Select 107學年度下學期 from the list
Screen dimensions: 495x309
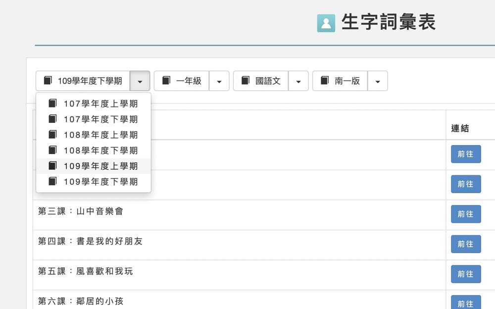point(94,119)
